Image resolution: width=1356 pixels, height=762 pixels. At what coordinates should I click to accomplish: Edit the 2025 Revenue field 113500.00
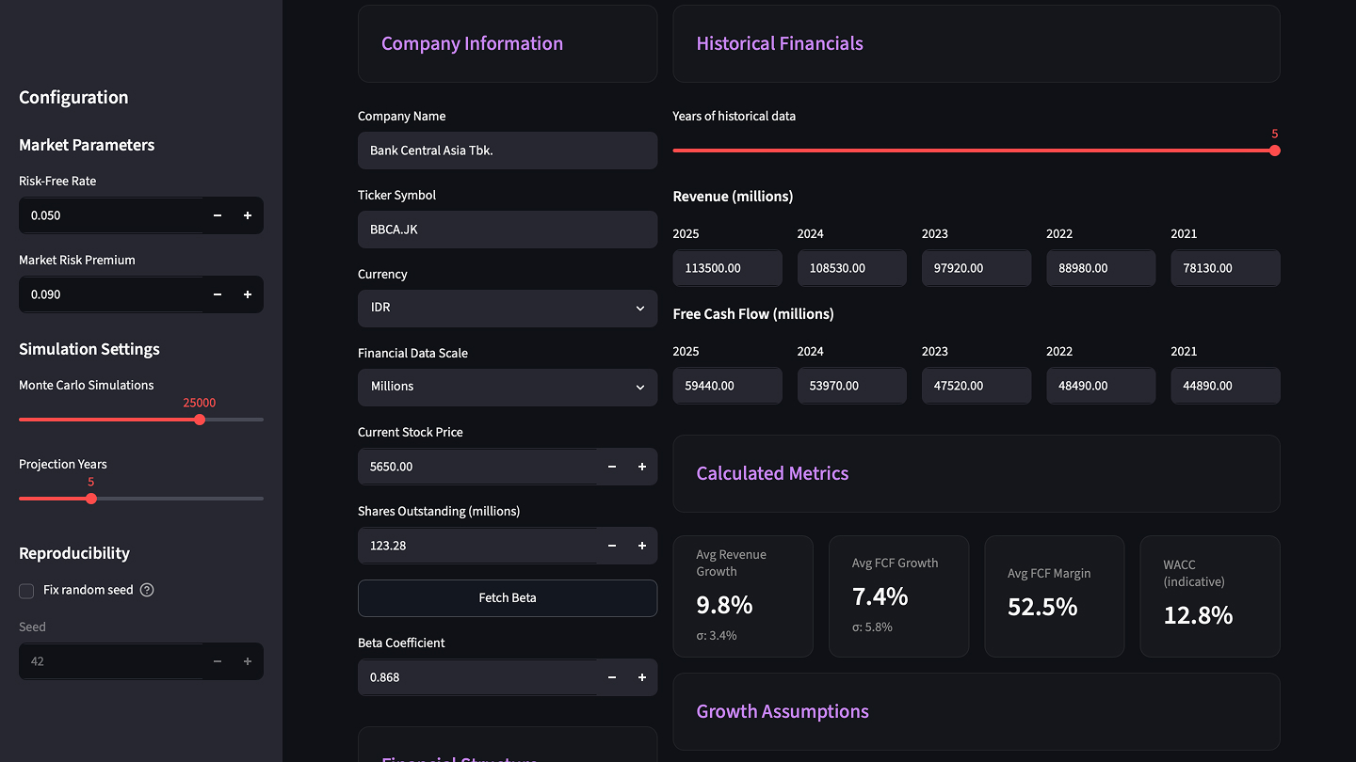728,268
